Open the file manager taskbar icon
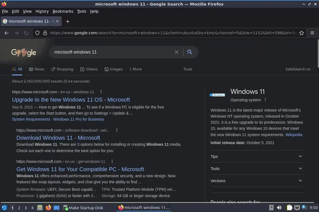 [x=40, y=208]
